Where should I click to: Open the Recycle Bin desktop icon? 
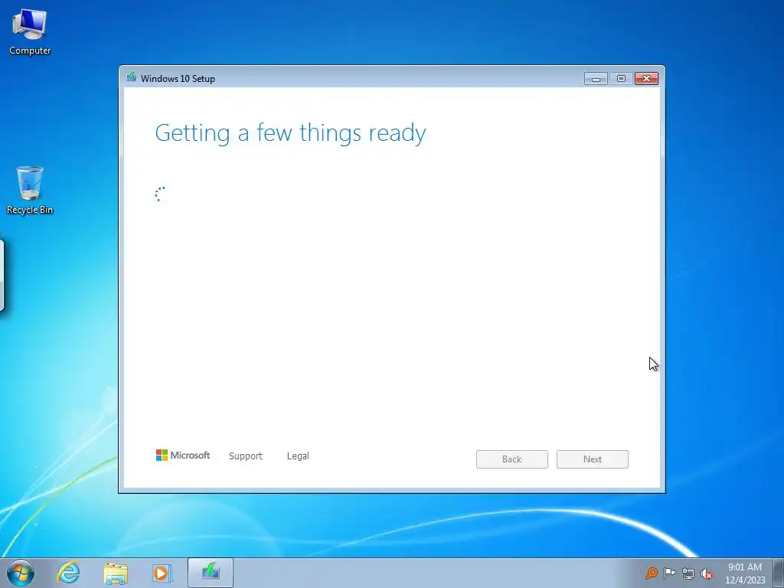[30, 191]
